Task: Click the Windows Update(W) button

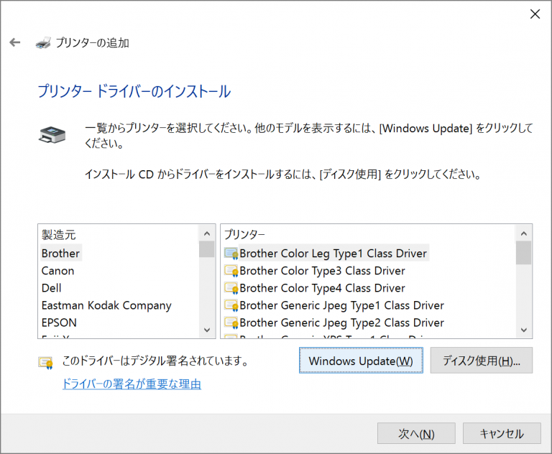Action: click(x=361, y=361)
